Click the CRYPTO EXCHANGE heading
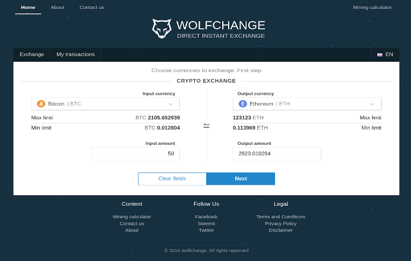This screenshot has height=261, width=411. [x=206, y=81]
